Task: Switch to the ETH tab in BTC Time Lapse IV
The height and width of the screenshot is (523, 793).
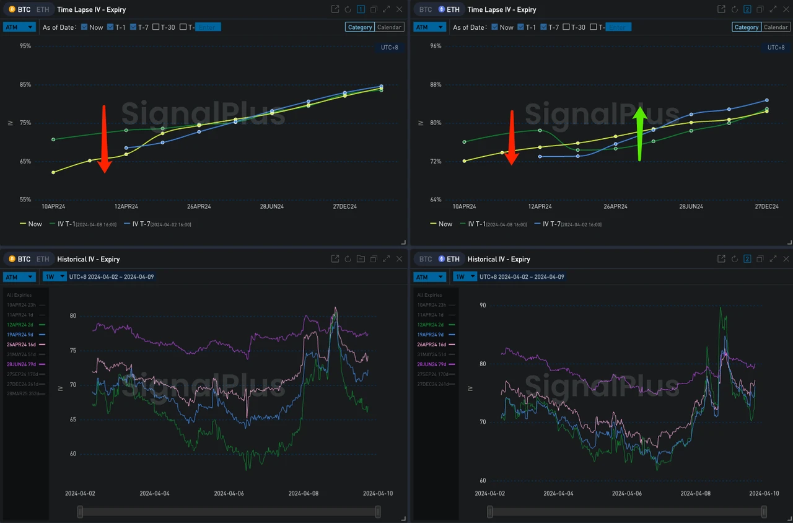Action: (42, 9)
